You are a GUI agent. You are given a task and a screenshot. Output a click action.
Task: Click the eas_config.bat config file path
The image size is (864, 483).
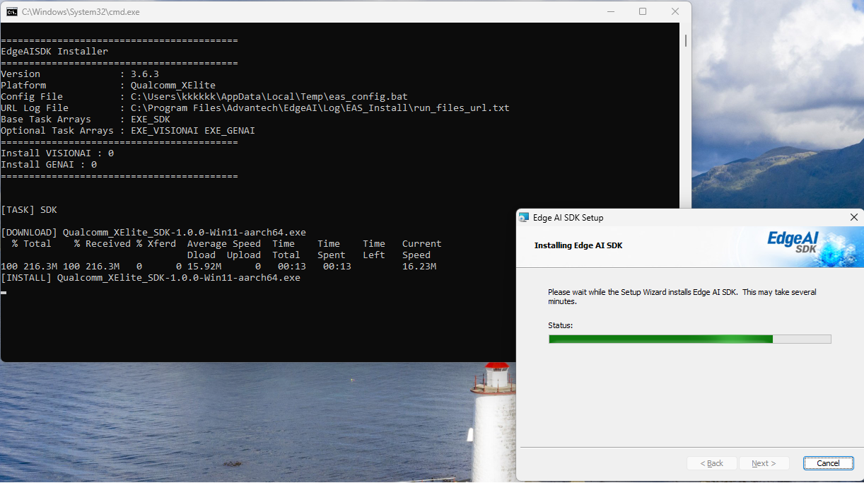[269, 96]
